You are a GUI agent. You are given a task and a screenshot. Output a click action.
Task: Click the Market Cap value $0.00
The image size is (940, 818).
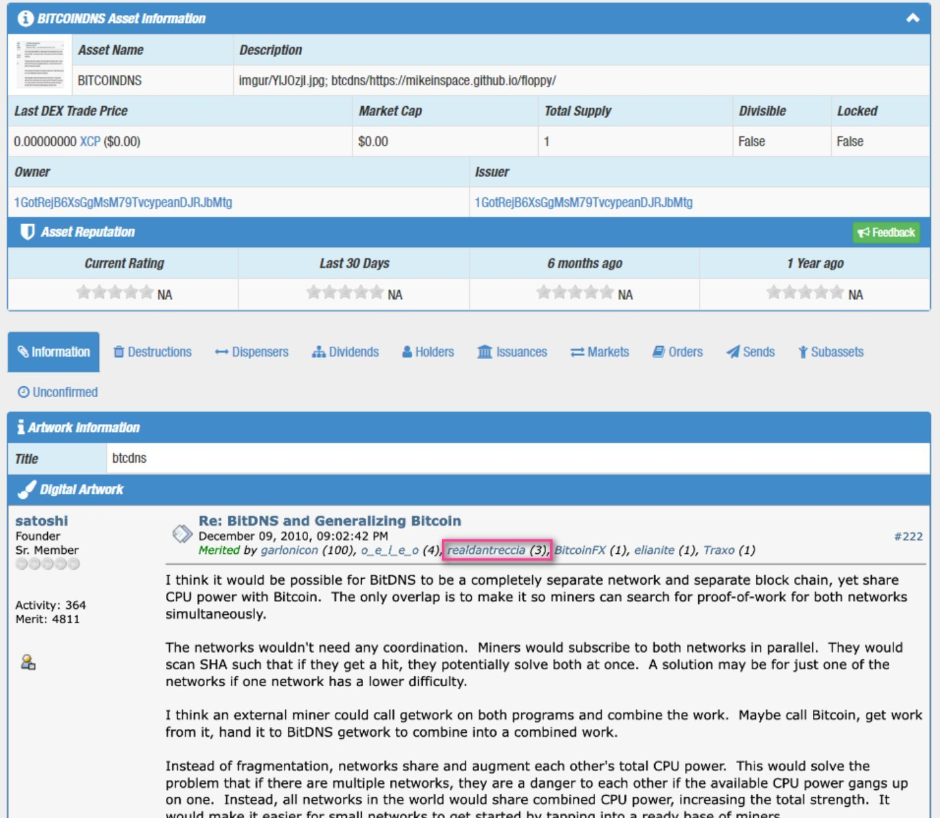[373, 142]
